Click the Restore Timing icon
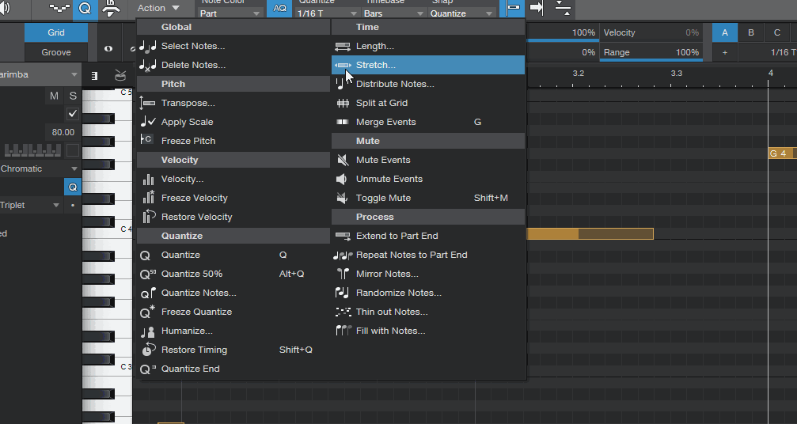Screen dimensions: 797x424 point(147,350)
